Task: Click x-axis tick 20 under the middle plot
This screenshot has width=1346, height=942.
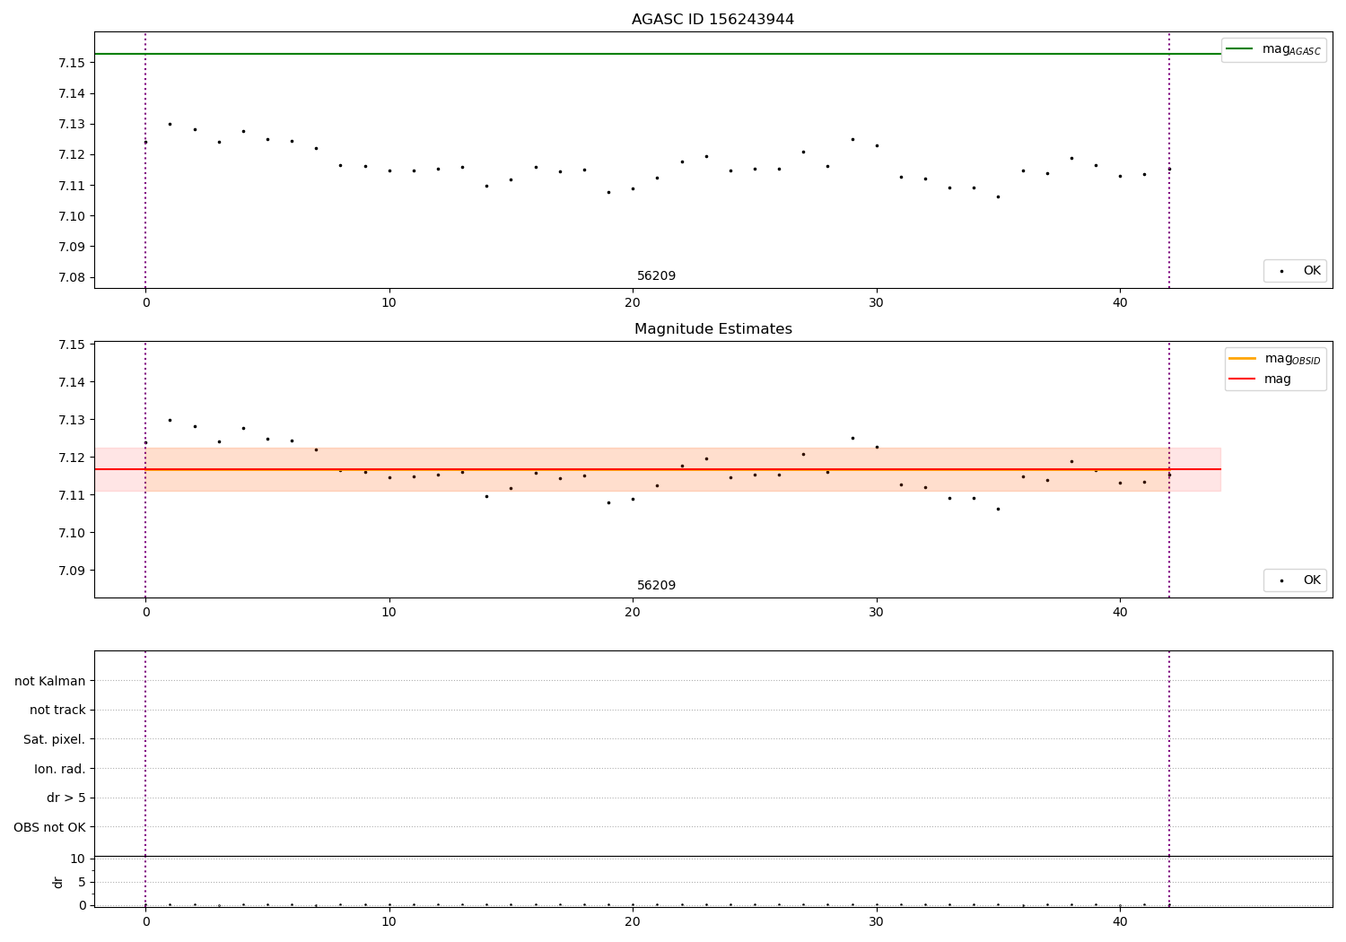Action: pyautogui.click(x=633, y=613)
